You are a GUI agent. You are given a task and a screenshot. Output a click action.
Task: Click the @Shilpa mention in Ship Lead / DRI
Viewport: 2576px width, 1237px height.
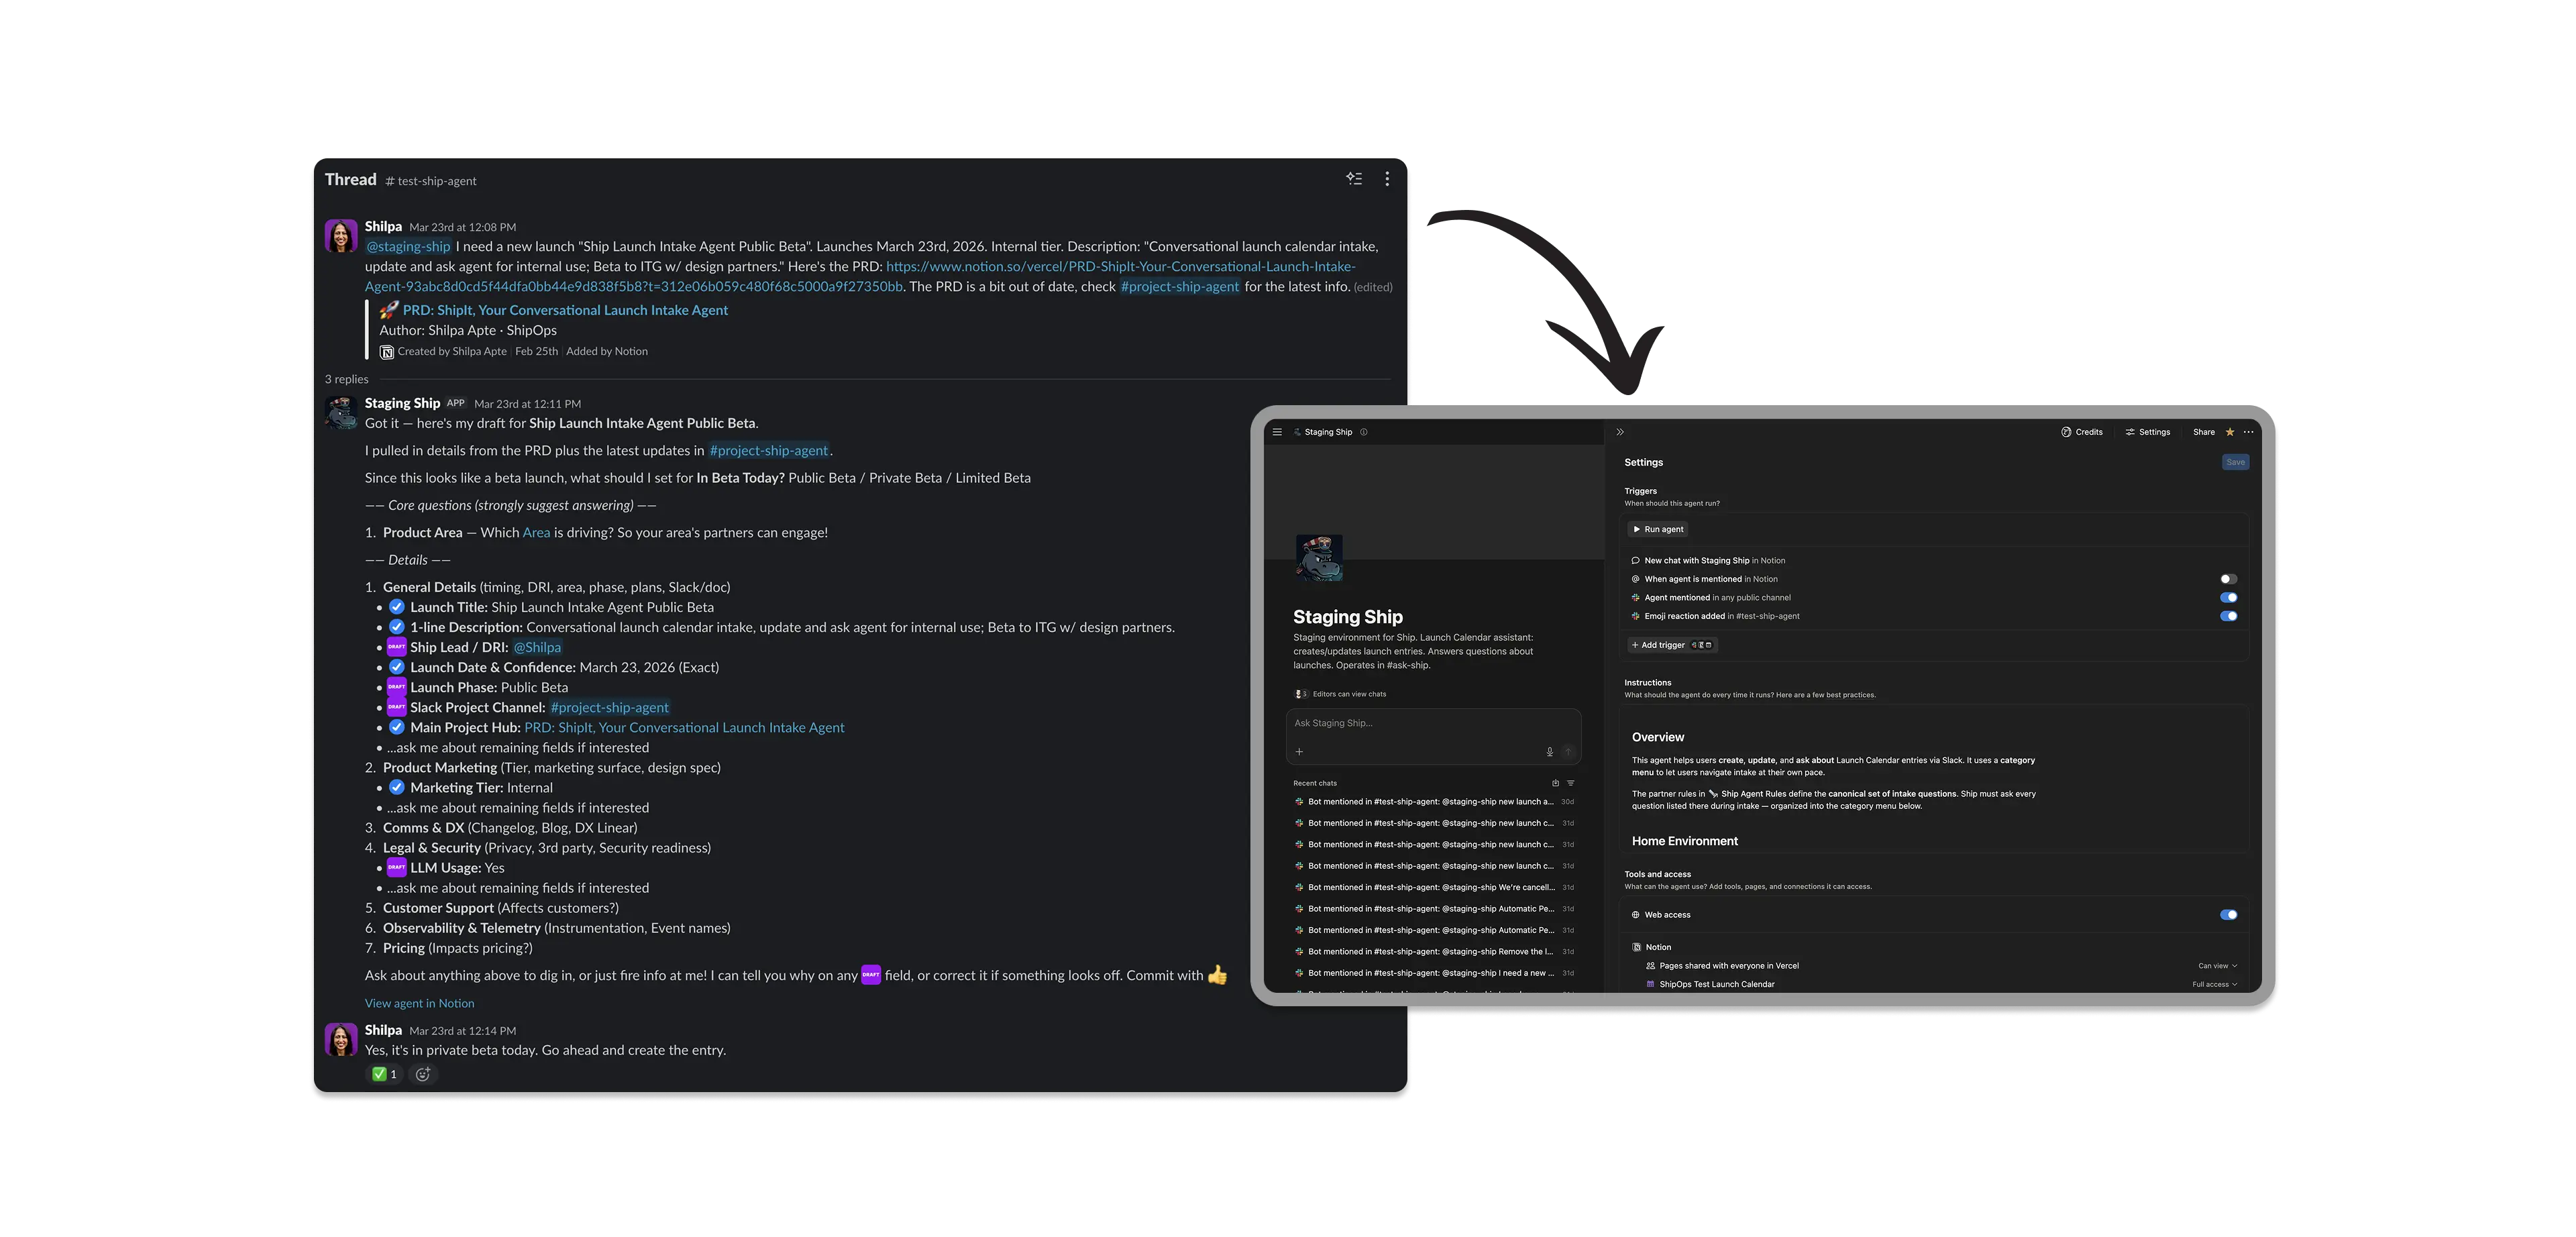537,647
